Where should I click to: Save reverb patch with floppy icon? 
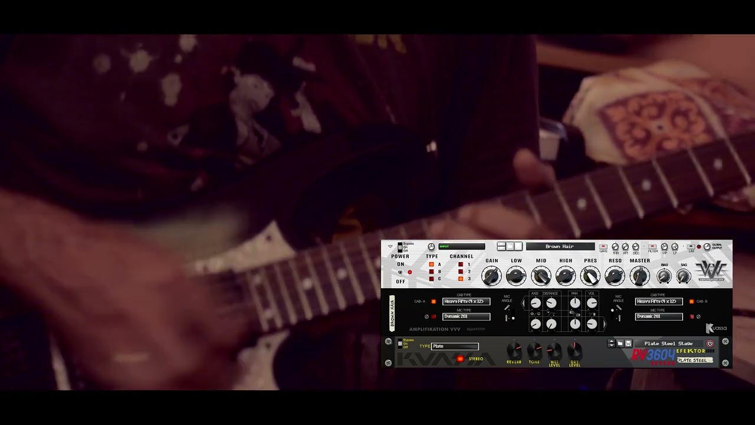pyautogui.click(x=628, y=344)
